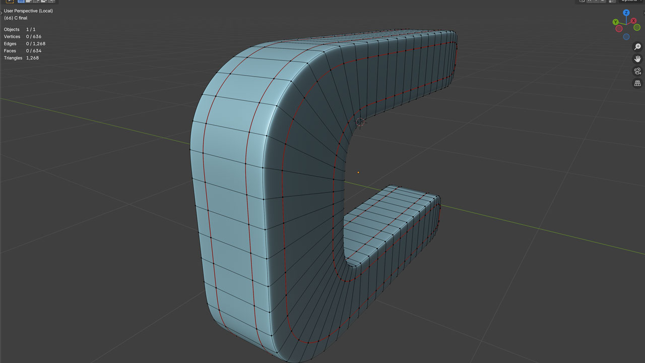645x363 pixels.
Task: Snap view to negative X hollow red circle
Action: click(619, 28)
